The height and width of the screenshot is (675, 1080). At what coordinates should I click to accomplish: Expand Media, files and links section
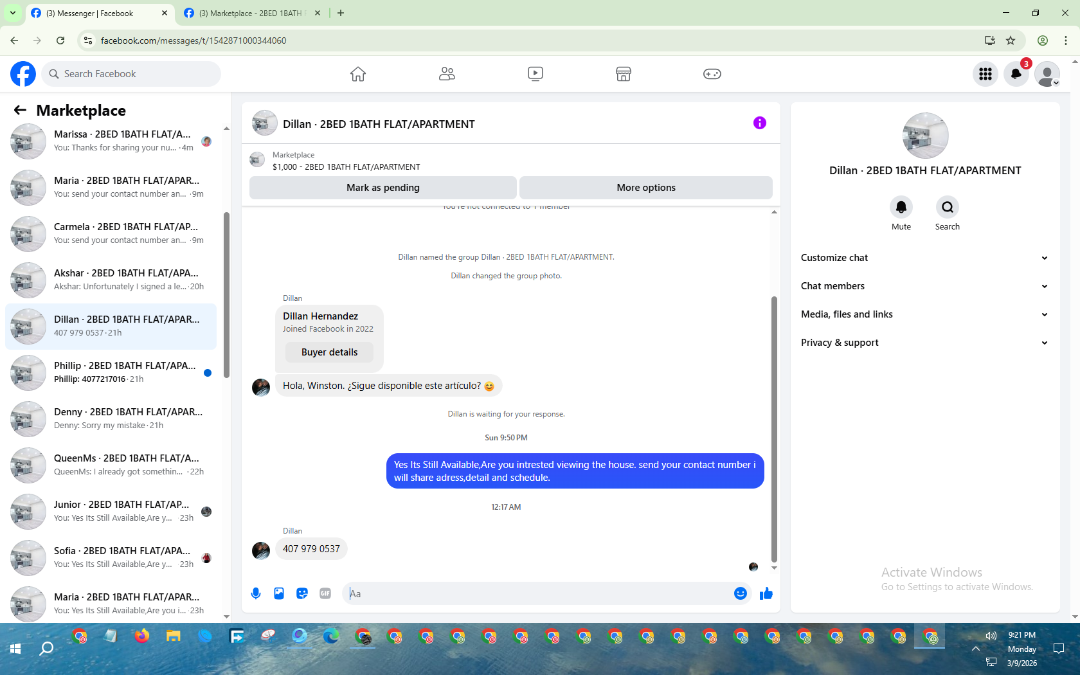point(924,314)
